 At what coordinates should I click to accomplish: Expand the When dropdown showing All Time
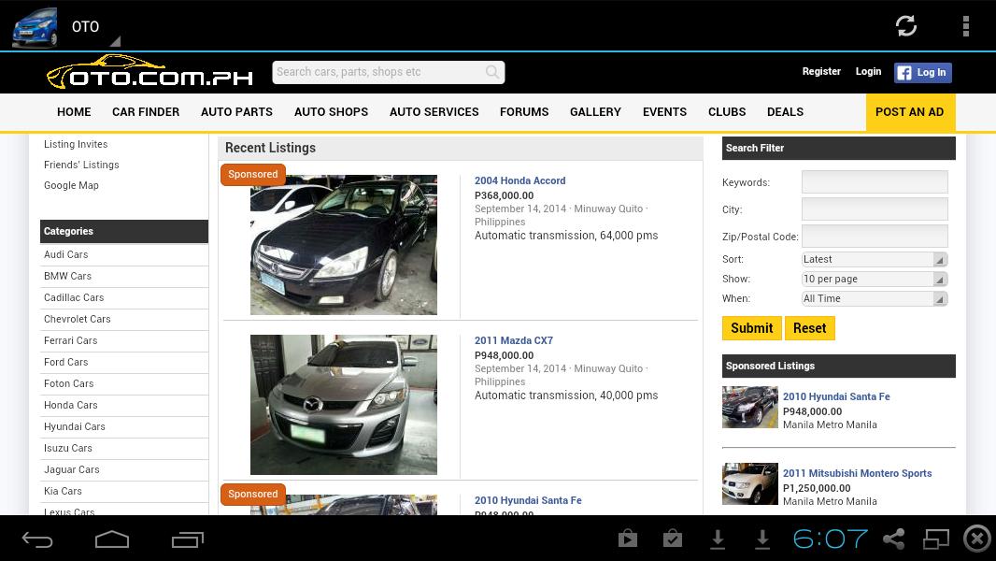point(875,298)
